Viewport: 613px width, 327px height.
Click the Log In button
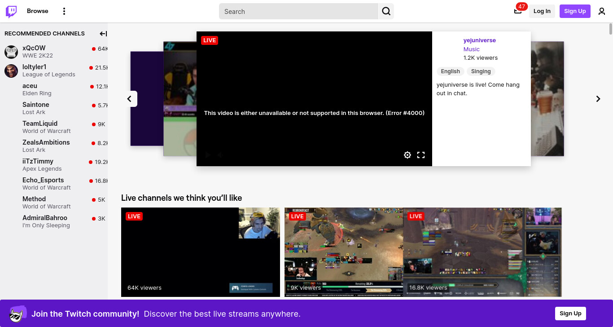pyautogui.click(x=542, y=11)
